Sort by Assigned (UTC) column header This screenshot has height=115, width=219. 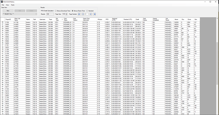(117, 19)
